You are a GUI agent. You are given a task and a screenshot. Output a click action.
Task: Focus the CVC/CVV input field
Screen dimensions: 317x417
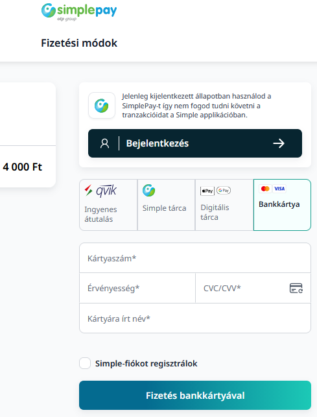tap(253, 288)
